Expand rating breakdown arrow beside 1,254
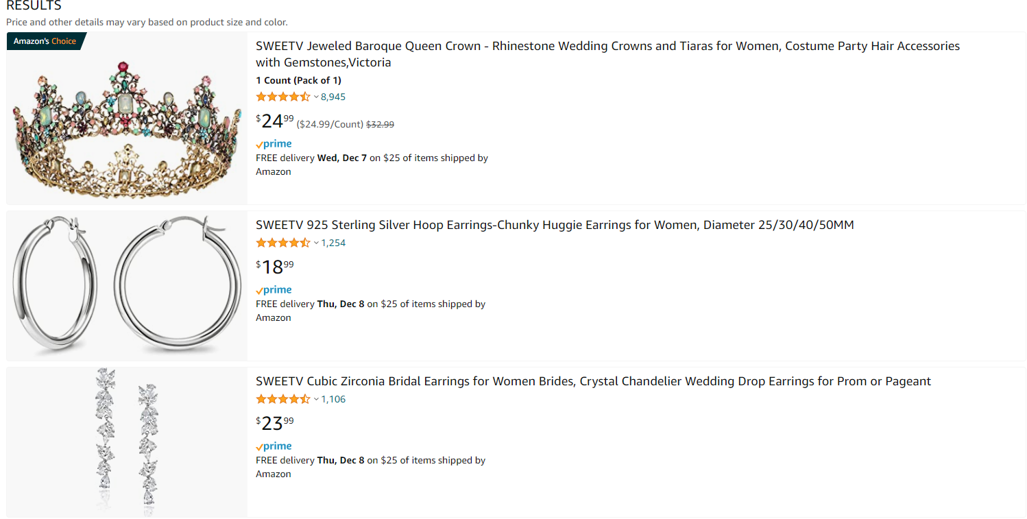The width and height of the screenshot is (1027, 519). 316,243
